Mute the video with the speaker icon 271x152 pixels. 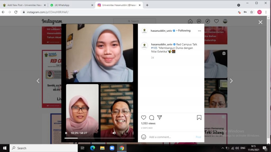click(x=114, y=133)
